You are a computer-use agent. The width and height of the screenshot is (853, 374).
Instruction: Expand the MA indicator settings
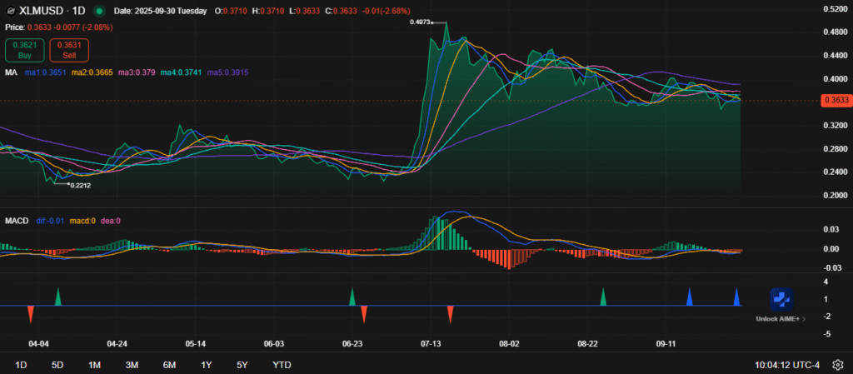(x=12, y=73)
